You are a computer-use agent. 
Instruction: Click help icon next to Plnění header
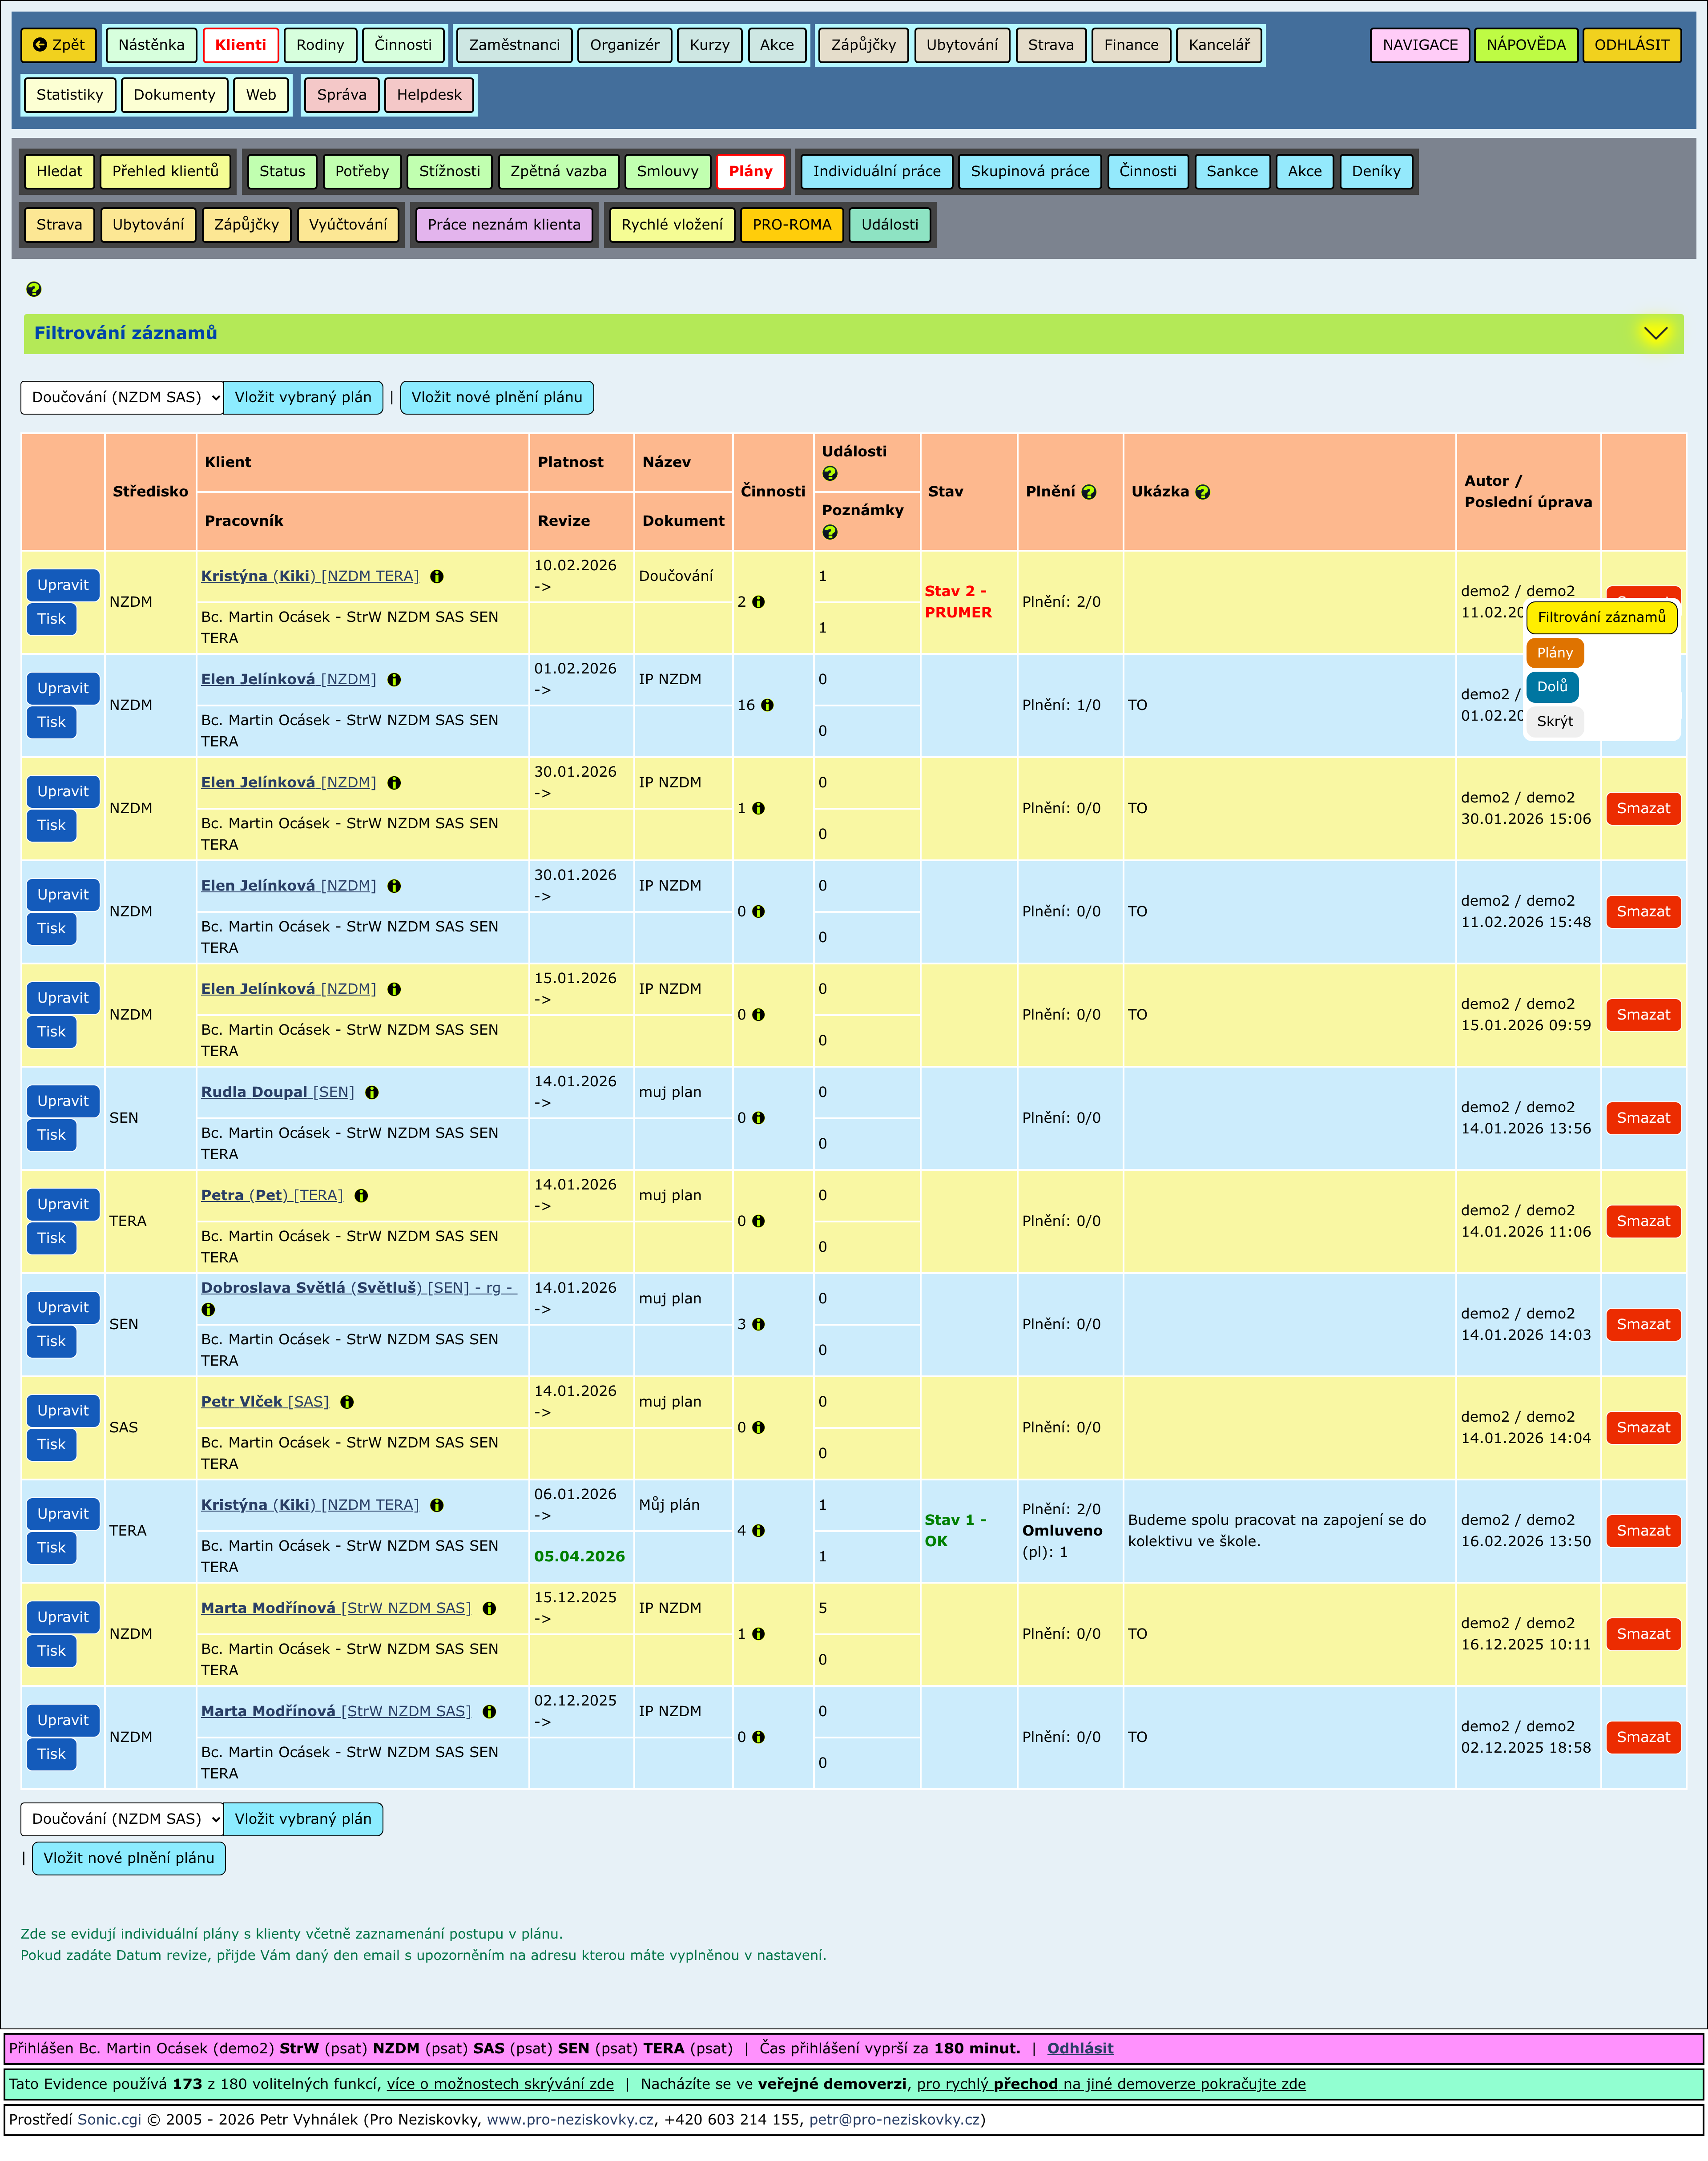(1089, 492)
